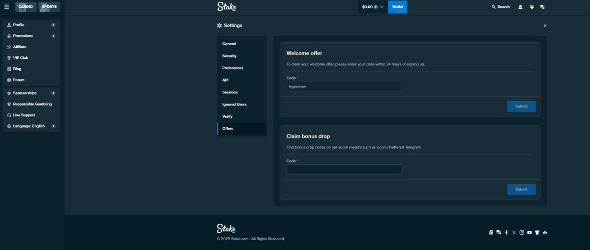The image size is (590, 250).
Task: Switch to the Verify settings tab
Action: tap(242, 116)
